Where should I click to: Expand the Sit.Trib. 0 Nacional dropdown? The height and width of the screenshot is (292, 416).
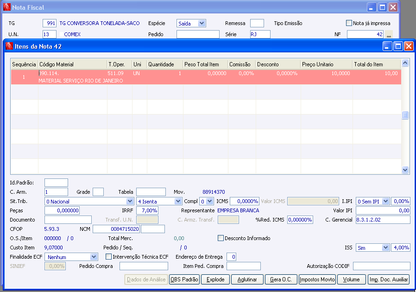coord(130,201)
